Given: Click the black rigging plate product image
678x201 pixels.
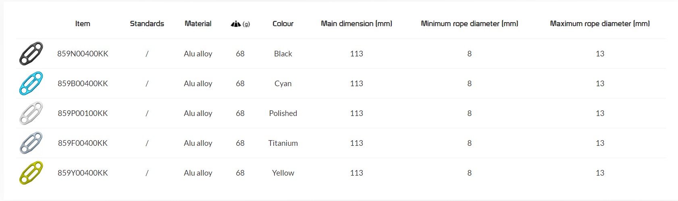Looking at the screenshot, I should [31, 54].
